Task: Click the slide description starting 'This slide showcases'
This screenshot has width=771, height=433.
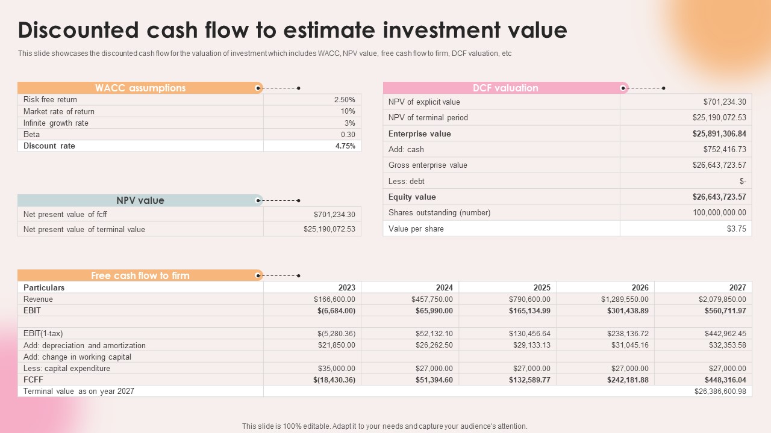Action: 264,54
